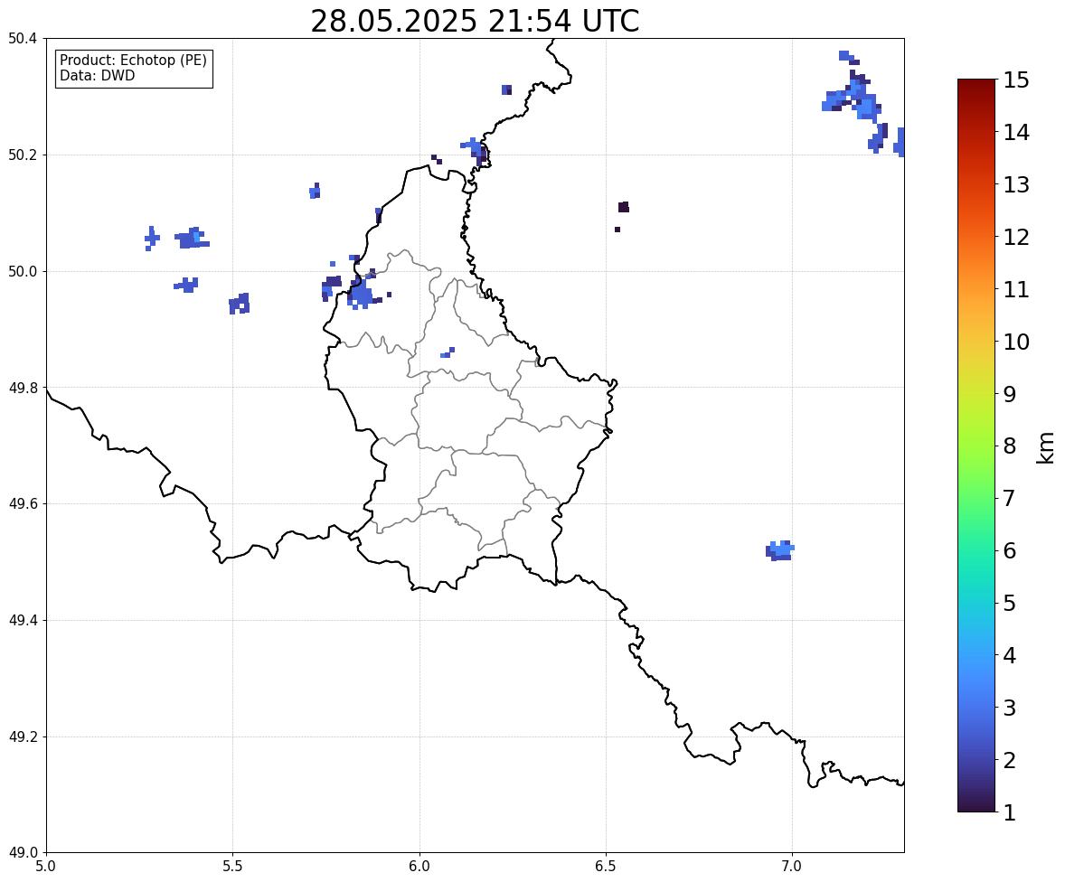The image size is (1065, 882).
Task: Select the 49.8 latitude tick label
Action: [22, 388]
